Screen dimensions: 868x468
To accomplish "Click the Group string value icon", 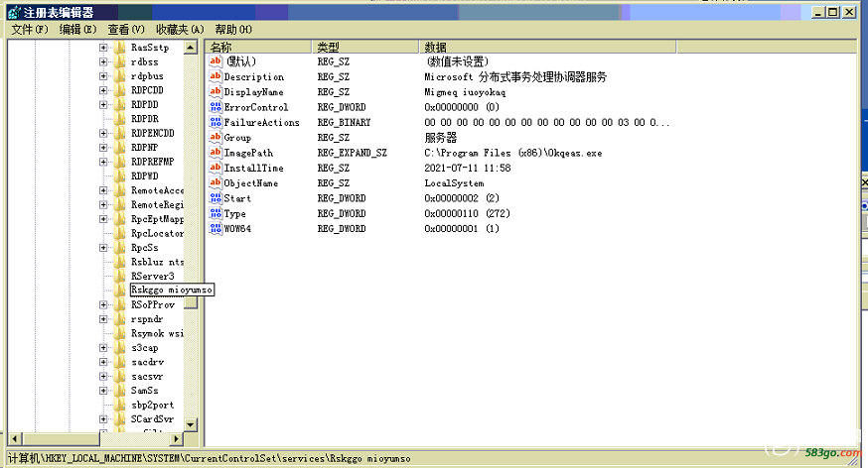I will click(x=216, y=137).
